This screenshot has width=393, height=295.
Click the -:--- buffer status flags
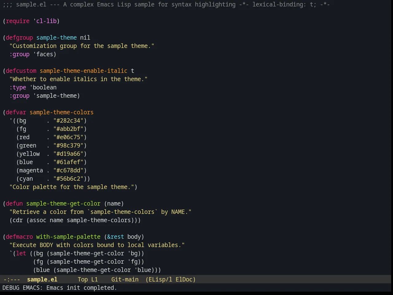(12, 279)
